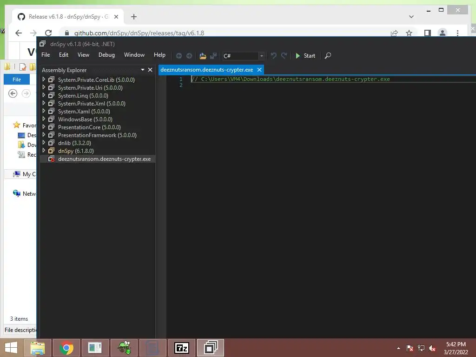Open a new Chrome tab with the plus
476x357 pixels.
pyautogui.click(x=134, y=17)
